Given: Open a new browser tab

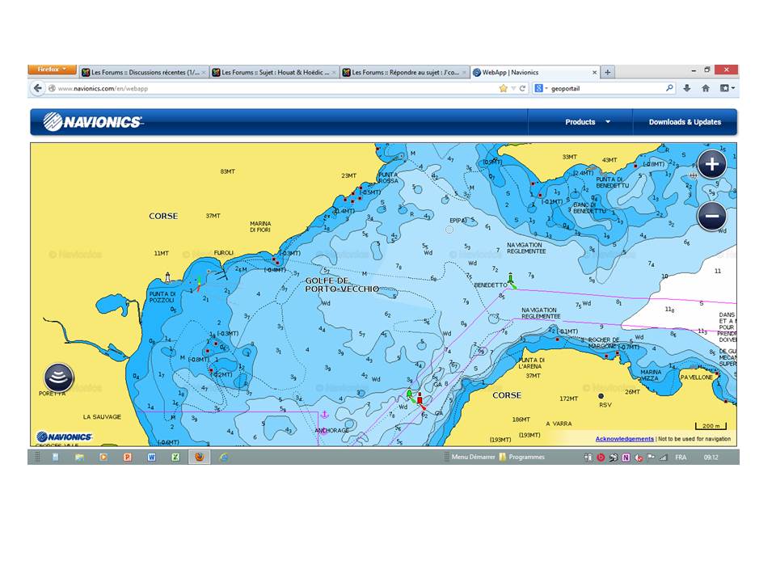Looking at the screenshot, I should coord(608,72).
